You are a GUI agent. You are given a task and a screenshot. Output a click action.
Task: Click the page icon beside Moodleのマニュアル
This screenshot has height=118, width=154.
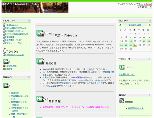click(x=4, y=54)
